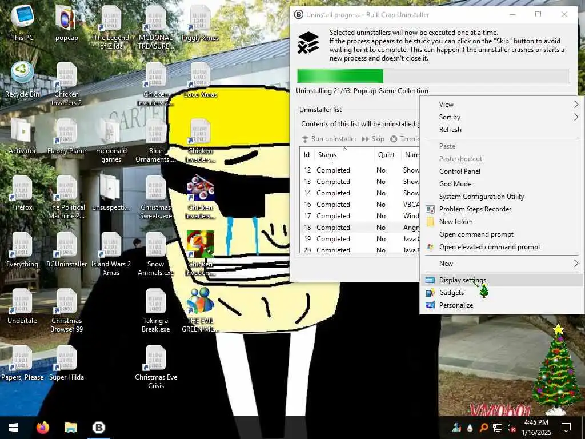
Task: Open the This PC desktop icon
Action: tap(22, 23)
